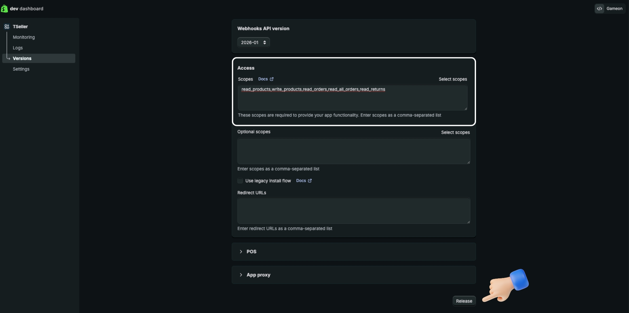
Task: Toggle the Versions item selection in sidebar
Action: coord(22,58)
